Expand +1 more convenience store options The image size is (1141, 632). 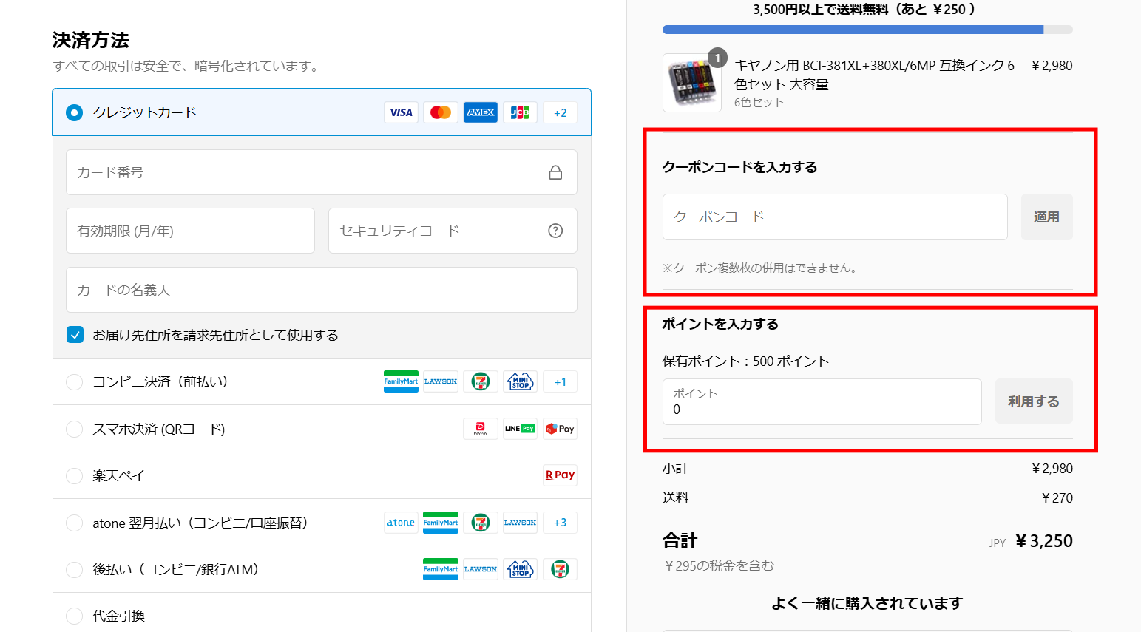pos(560,382)
